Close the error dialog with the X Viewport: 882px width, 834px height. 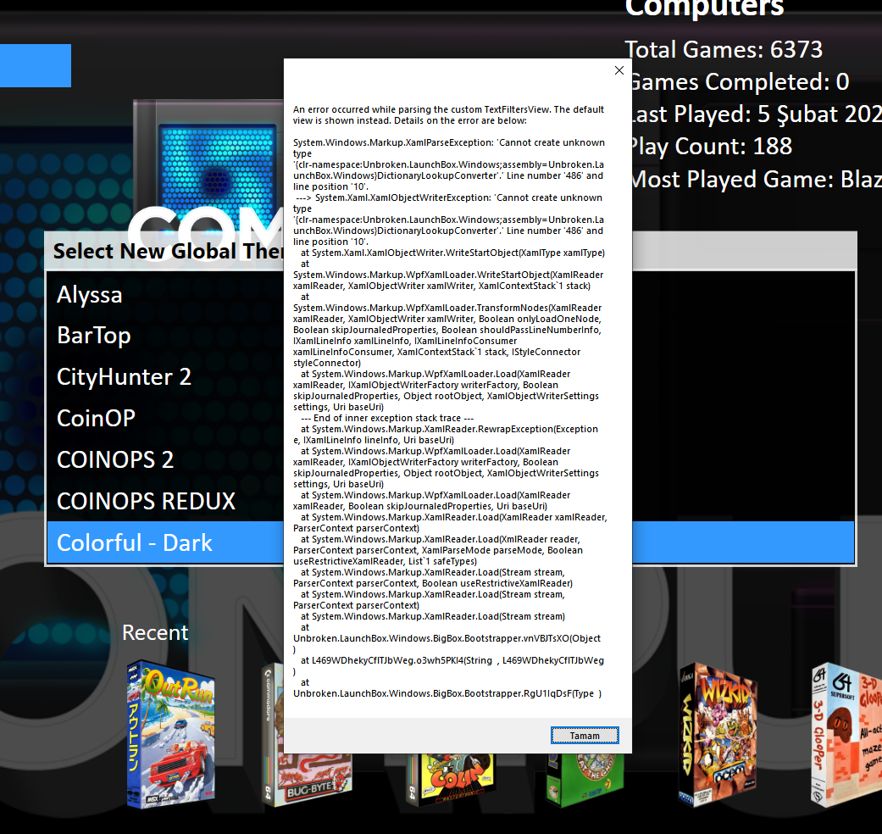click(x=619, y=70)
